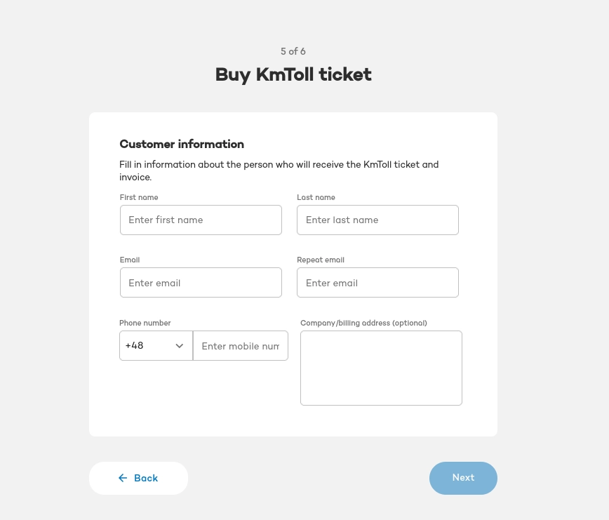The width and height of the screenshot is (609, 520).
Task: Click the "5 of 6" step indicator
Action: pyautogui.click(x=293, y=51)
